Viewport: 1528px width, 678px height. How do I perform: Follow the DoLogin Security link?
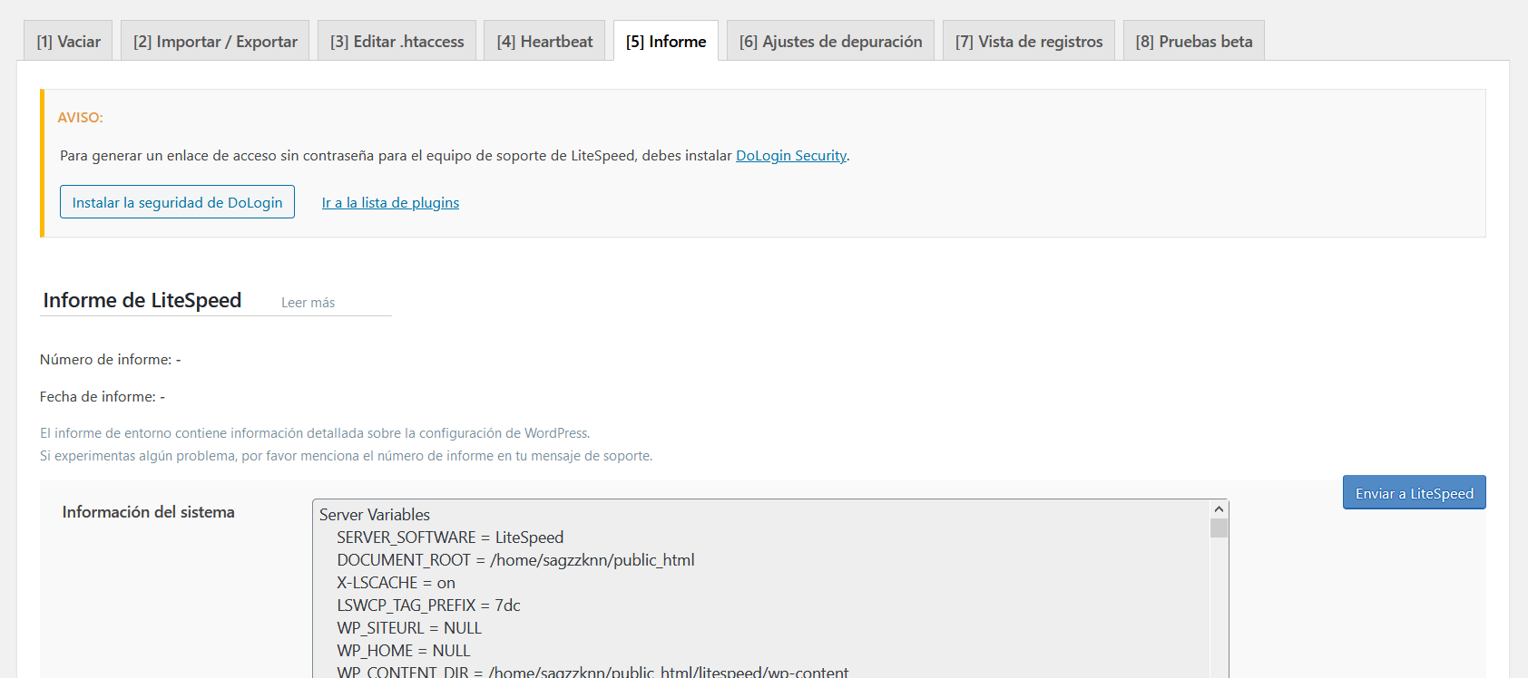pyautogui.click(x=791, y=156)
